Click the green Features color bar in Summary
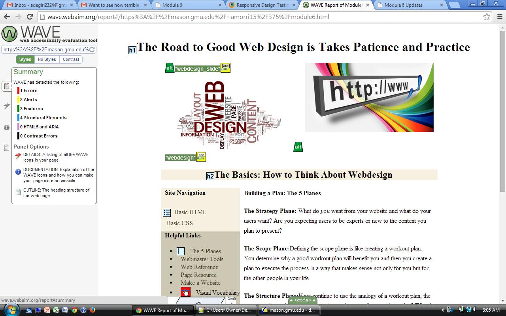 click(18, 109)
